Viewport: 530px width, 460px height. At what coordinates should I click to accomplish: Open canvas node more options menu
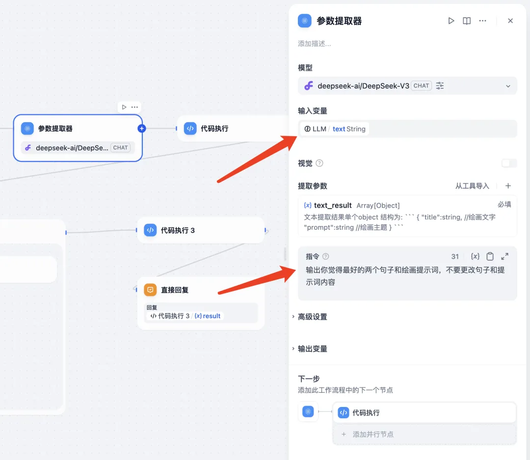click(134, 107)
